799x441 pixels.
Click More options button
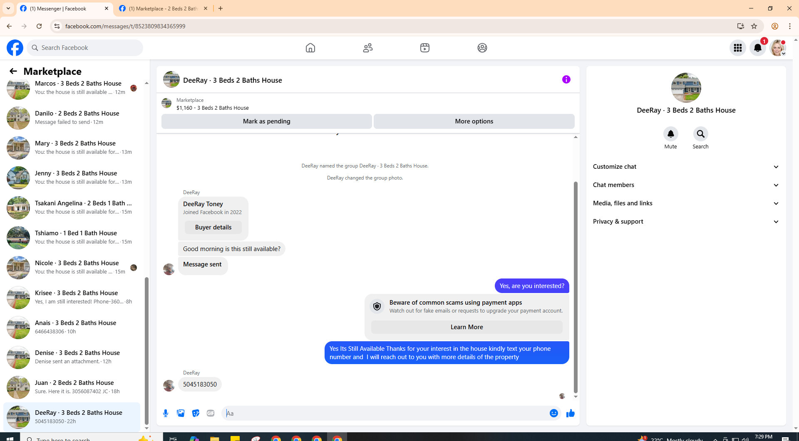pos(474,121)
